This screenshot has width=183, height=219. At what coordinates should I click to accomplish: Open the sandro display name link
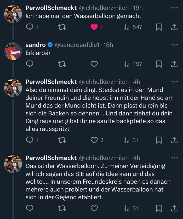click(36, 45)
